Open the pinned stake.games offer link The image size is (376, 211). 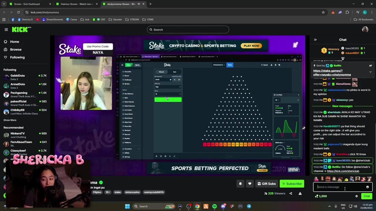[x=332, y=73]
